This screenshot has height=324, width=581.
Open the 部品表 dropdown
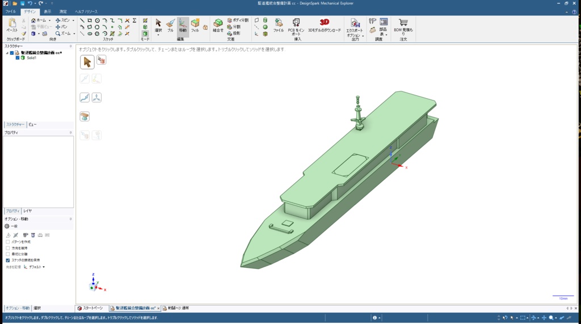point(386,35)
